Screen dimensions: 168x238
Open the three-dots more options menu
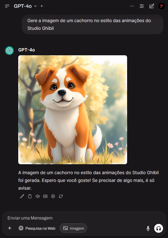(x=132, y=6)
